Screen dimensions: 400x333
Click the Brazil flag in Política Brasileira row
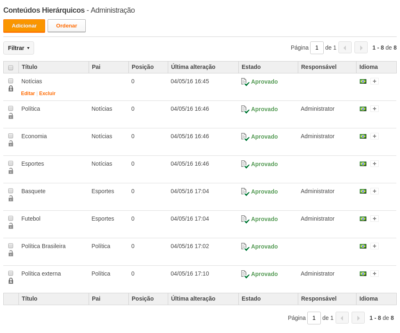pyautogui.click(x=363, y=246)
